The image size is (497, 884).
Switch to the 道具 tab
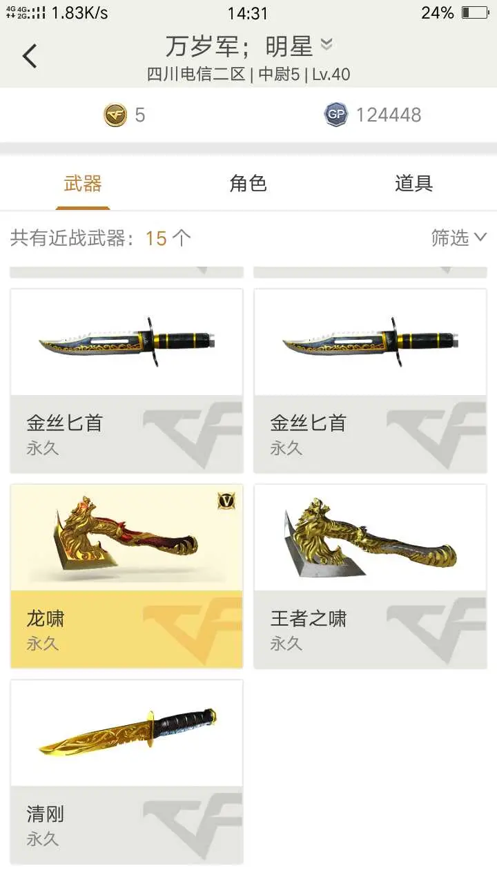[414, 184]
